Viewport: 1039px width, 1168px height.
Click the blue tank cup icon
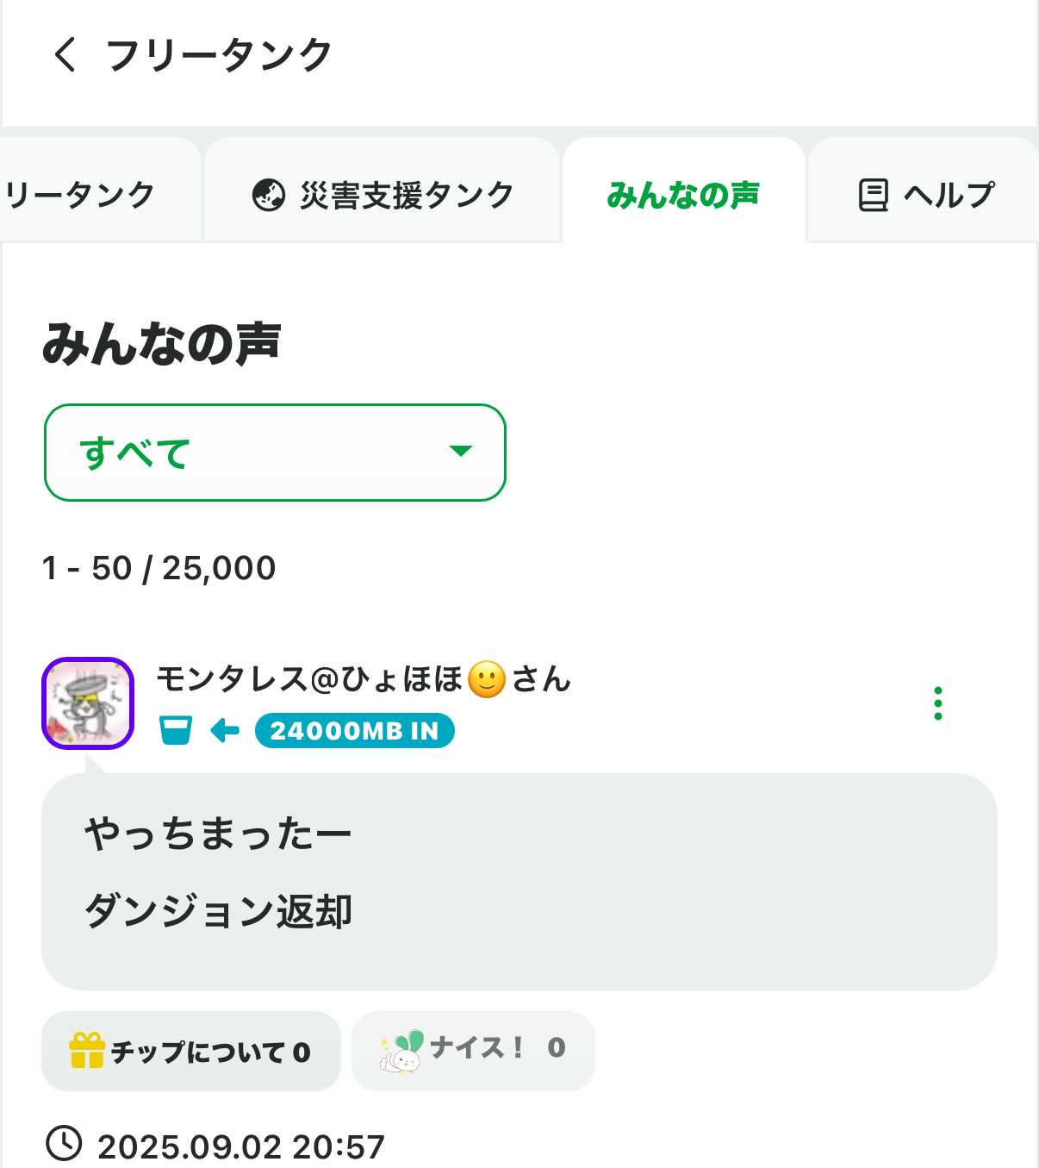176,731
